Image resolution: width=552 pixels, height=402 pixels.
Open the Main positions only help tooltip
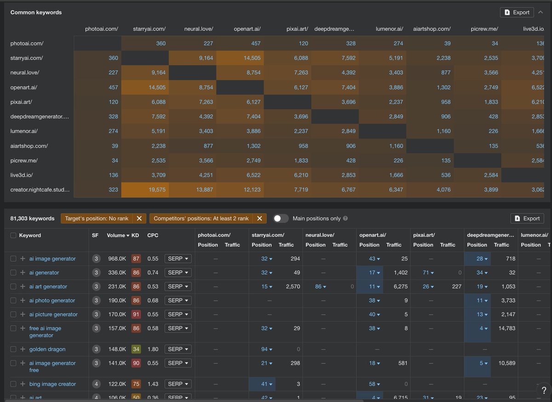click(345, 218)
